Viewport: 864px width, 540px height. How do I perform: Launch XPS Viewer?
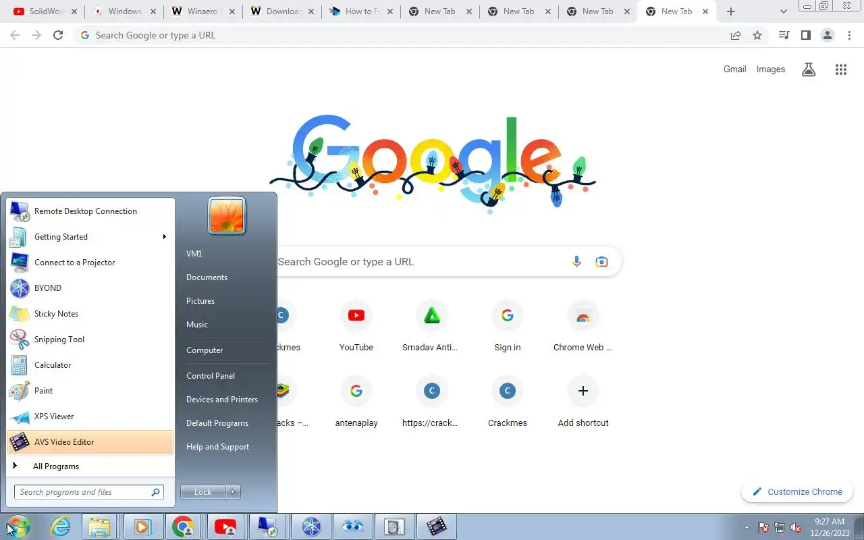point(90,416)
